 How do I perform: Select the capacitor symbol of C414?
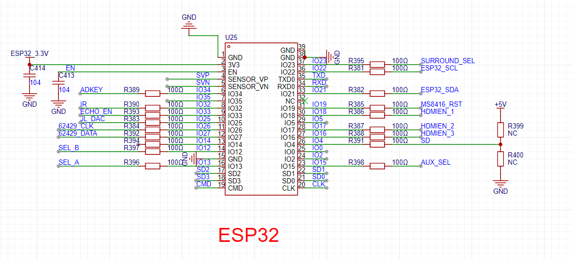(x=30, y=75)
